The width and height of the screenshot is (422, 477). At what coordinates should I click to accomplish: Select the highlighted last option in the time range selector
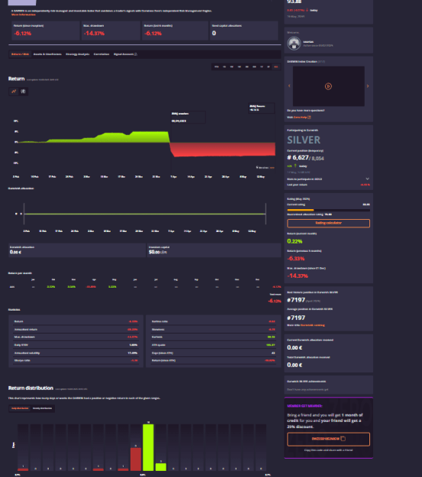[x=276, y=67]
